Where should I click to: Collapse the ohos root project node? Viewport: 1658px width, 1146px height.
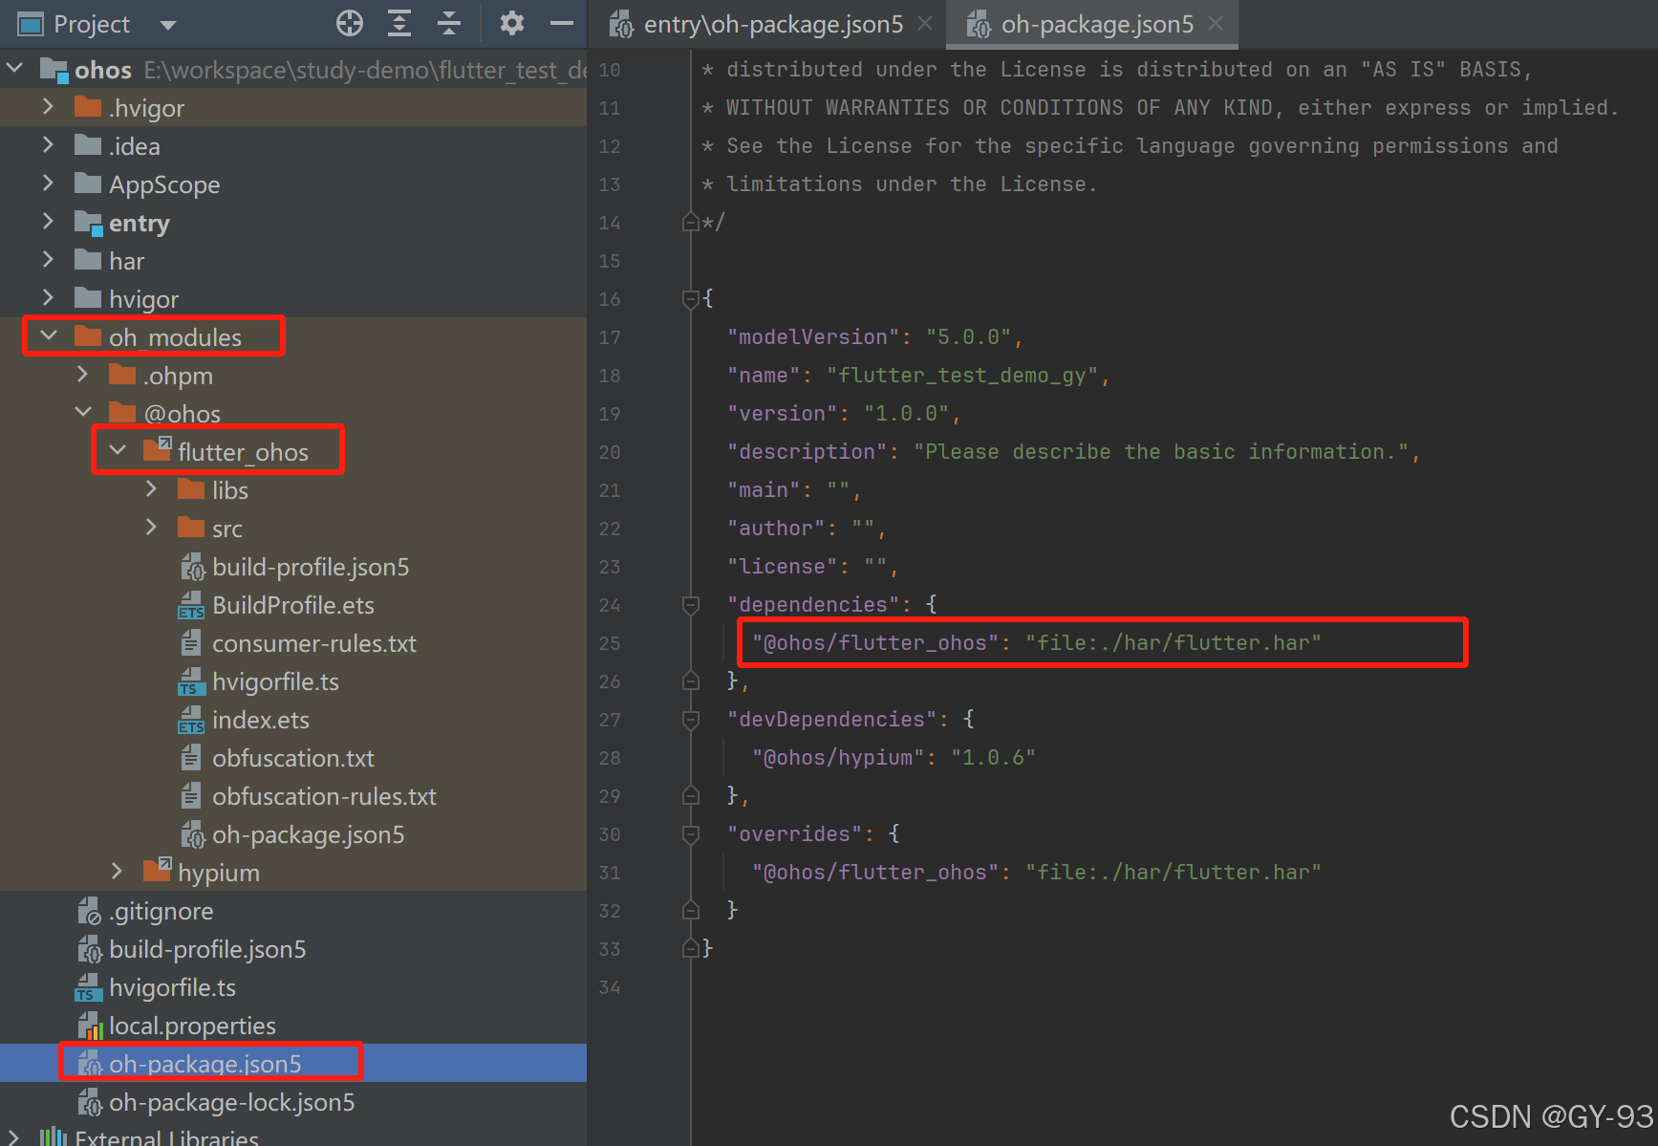pos(14,68)
